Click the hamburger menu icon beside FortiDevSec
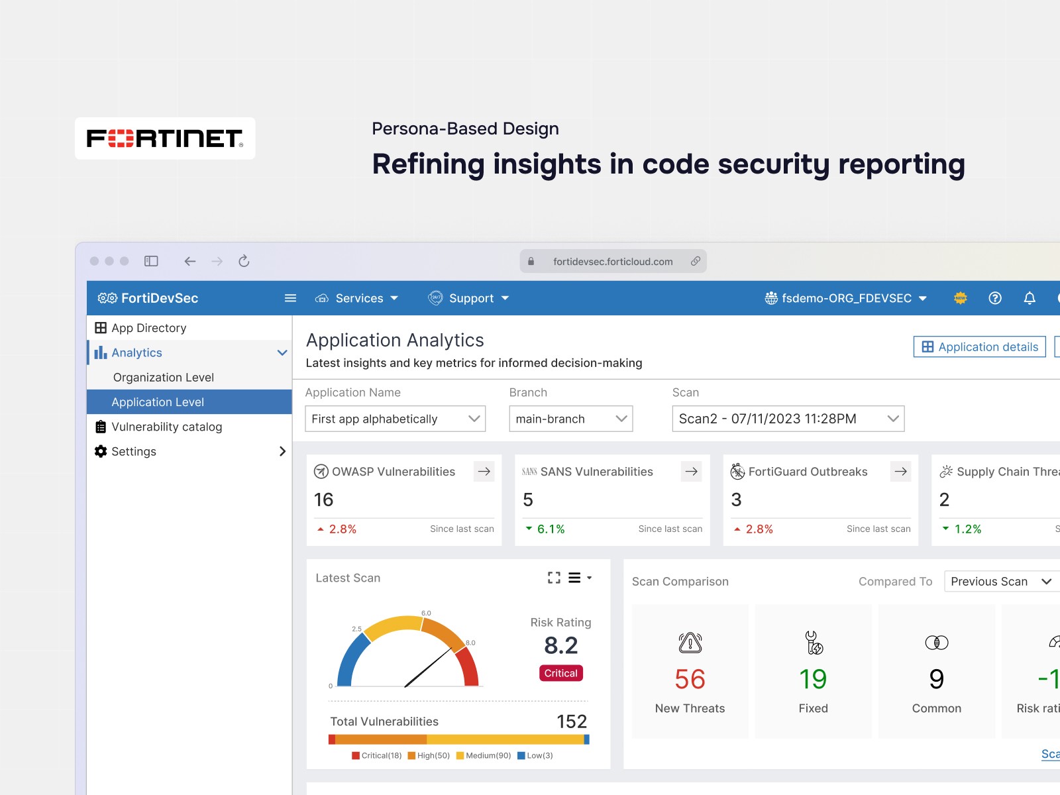This screenshot has width=1060, height=795. 290,298
